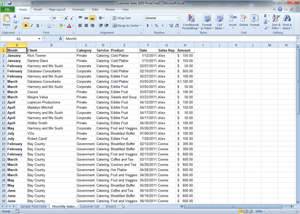
Task: Open Find & Select menu
Action: [287, 22]
